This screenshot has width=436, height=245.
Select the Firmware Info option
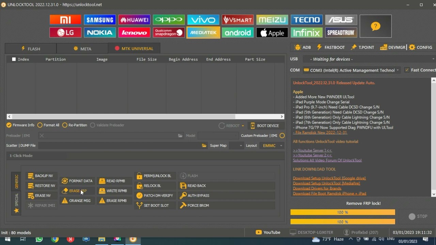pyautogui.click(x=20, y=125)
